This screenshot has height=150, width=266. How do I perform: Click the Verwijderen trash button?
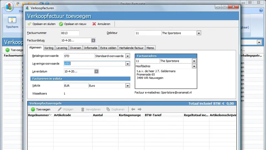pyautogui.click(x=91, y=109)
